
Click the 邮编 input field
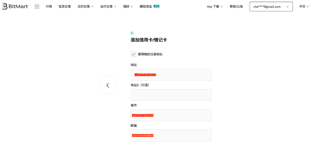pyautogui.click(x=171, y=136)
